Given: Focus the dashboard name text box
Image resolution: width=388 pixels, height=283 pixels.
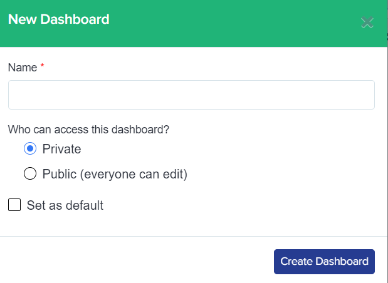Looking at the screenshot, I should [x=191, y=95].
